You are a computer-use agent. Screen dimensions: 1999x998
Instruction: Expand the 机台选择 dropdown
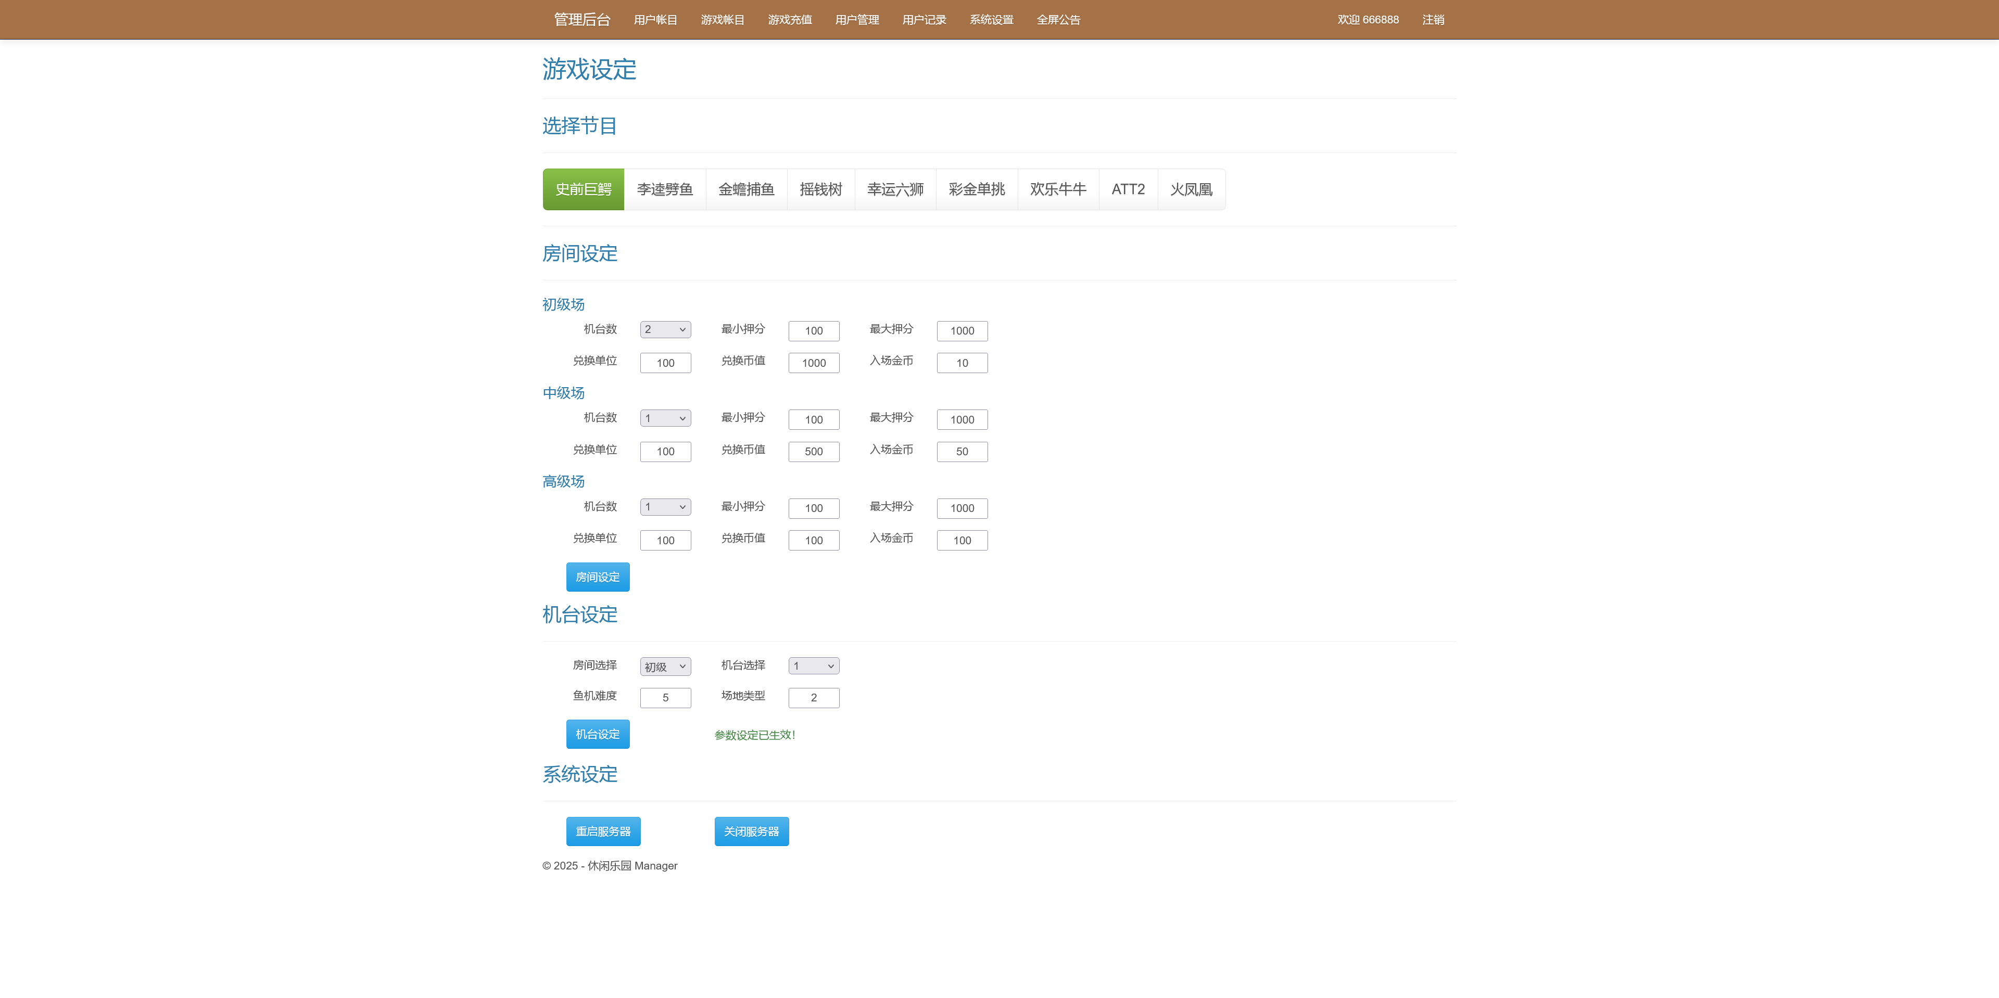point(813,666)
